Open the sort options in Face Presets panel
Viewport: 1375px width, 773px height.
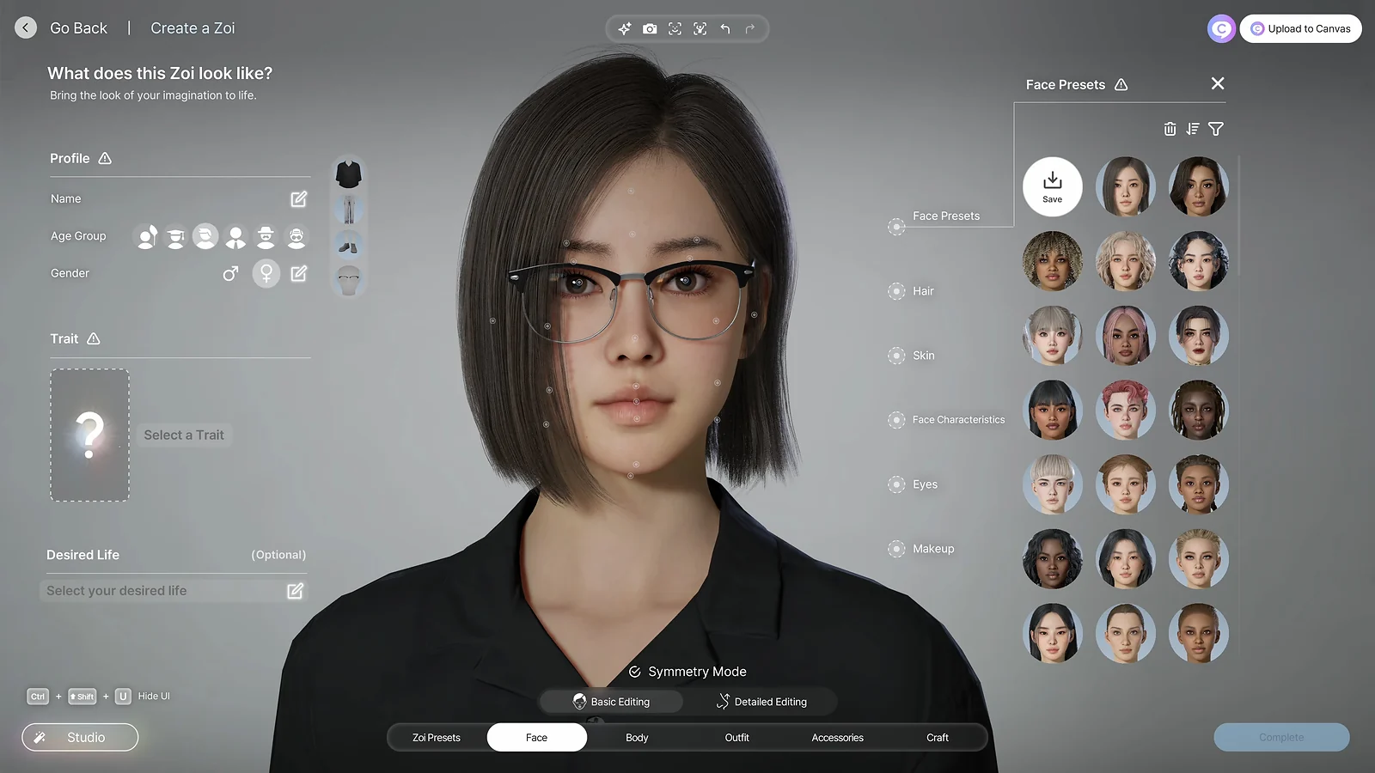(x=1192, y=129)
